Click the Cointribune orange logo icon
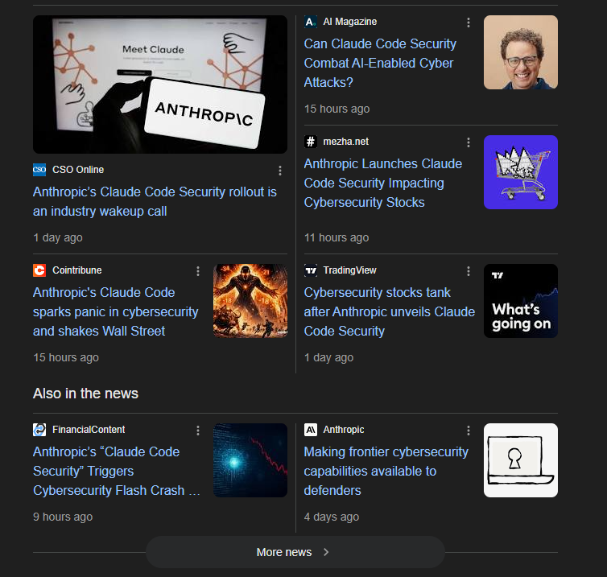 pyautogui.click(x=39, y=270)
